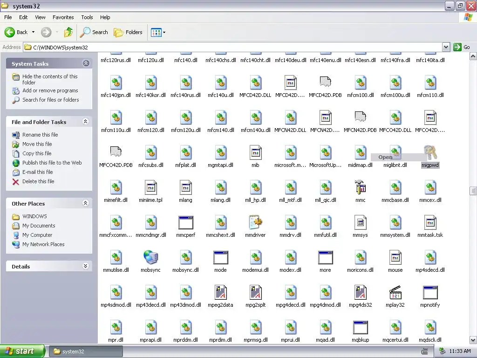Click Delete this file link
Viewport: 477px width, 358px height.
coord(38,181)
